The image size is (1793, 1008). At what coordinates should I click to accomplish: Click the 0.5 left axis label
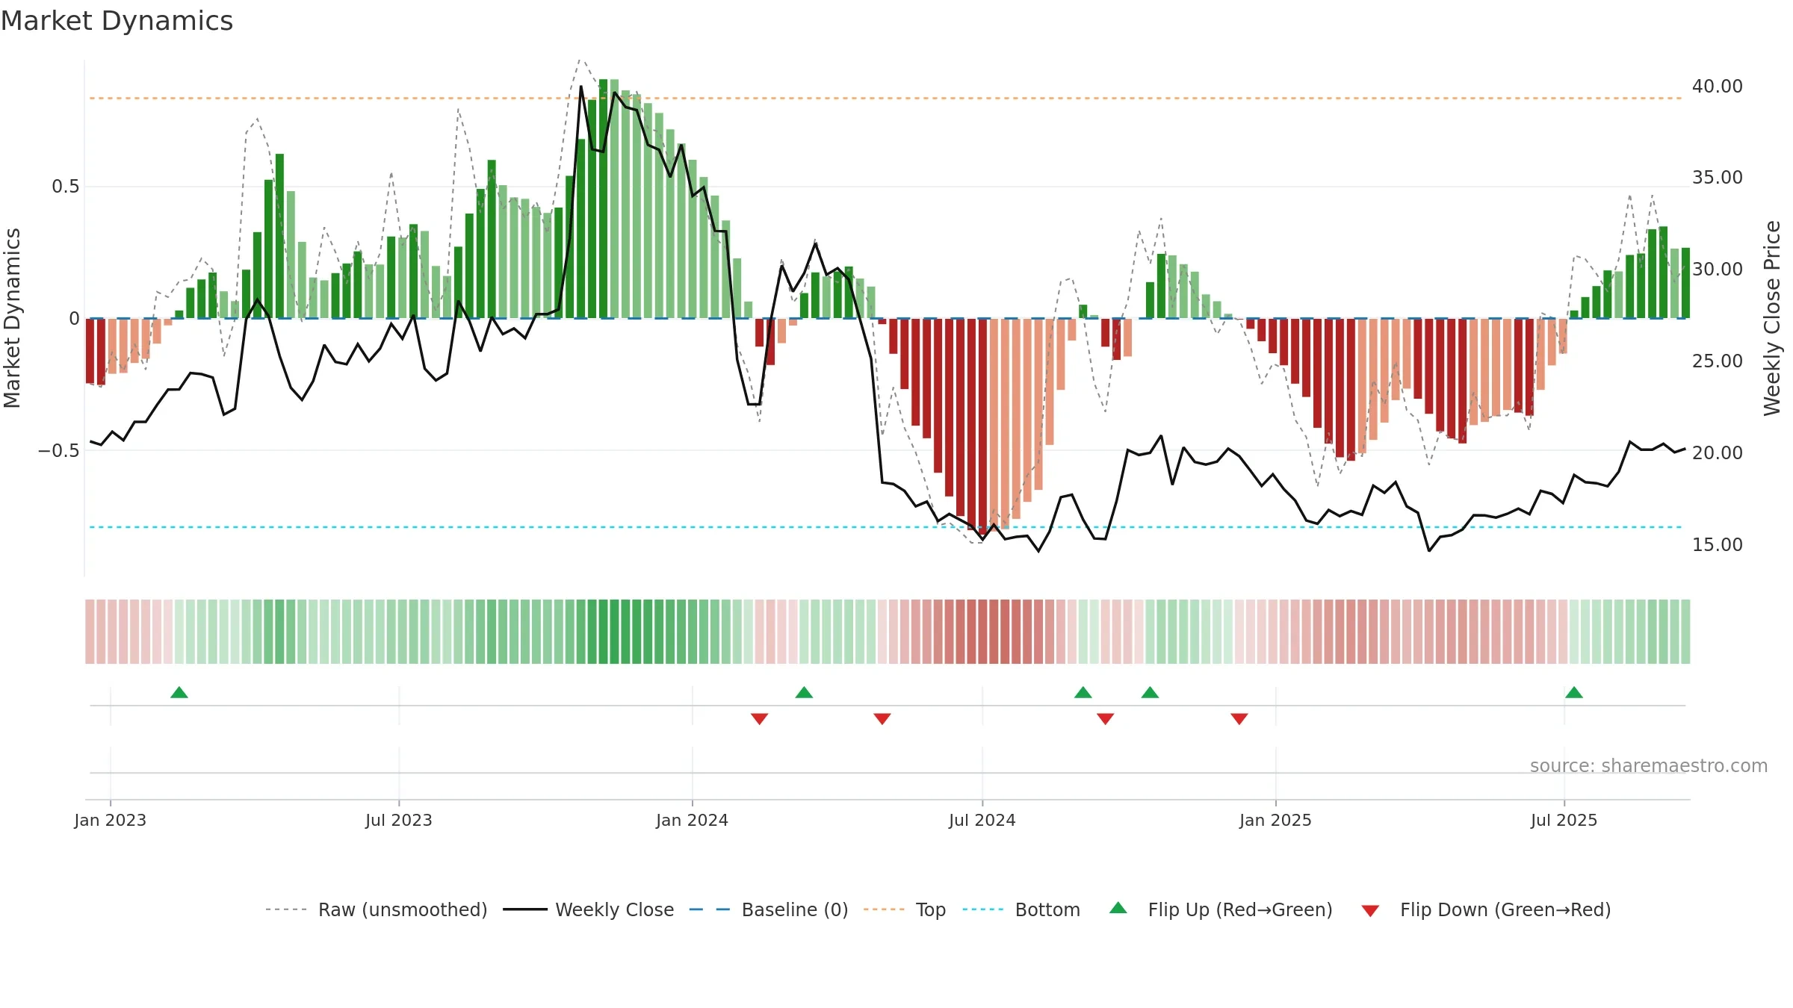click(66, 187)
